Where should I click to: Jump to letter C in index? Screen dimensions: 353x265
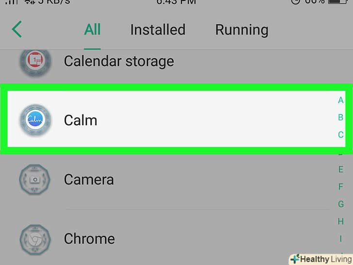tap(341, 135)
